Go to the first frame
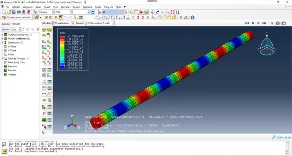The width and height of the screenshot is (292, 156). [247, 23]
